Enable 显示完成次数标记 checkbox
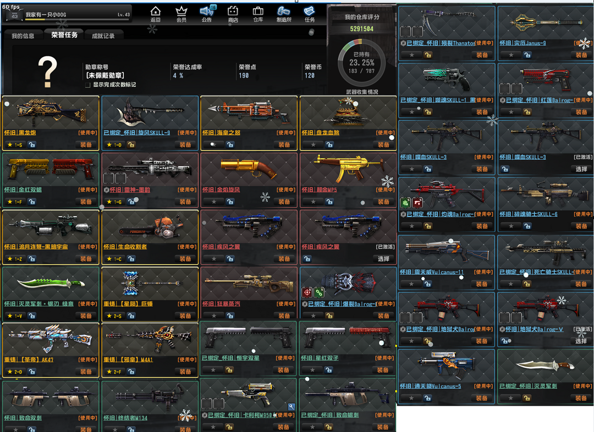This screenshot has height=432, width=594. point(88,85)
